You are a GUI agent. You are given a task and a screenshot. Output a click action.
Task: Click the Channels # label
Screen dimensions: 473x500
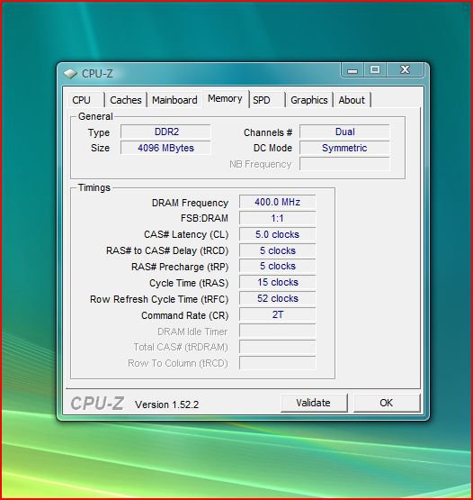(x=268, y=132)
